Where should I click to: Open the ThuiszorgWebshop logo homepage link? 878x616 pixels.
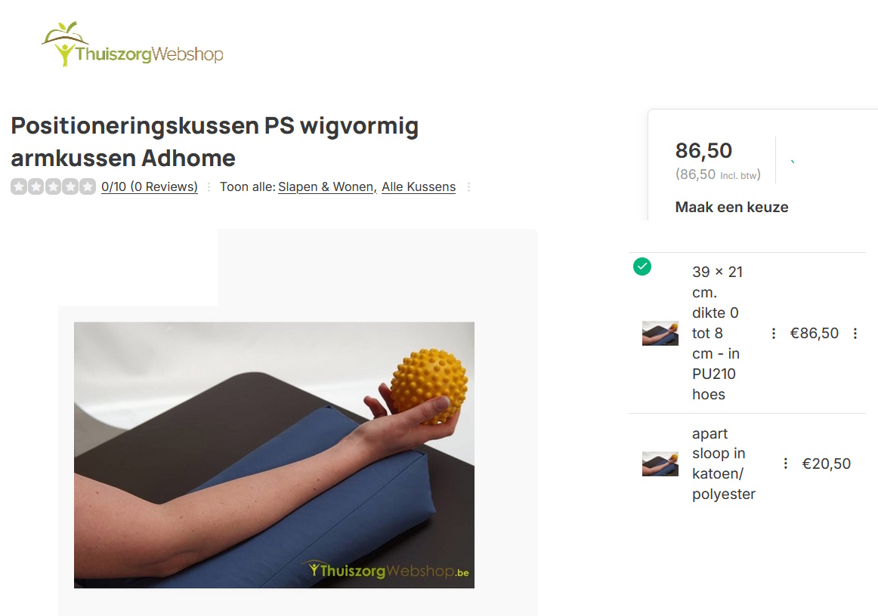click(x=132, y=45)
